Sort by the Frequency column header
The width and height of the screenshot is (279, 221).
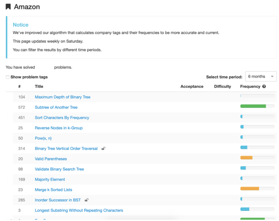point(250,86)
